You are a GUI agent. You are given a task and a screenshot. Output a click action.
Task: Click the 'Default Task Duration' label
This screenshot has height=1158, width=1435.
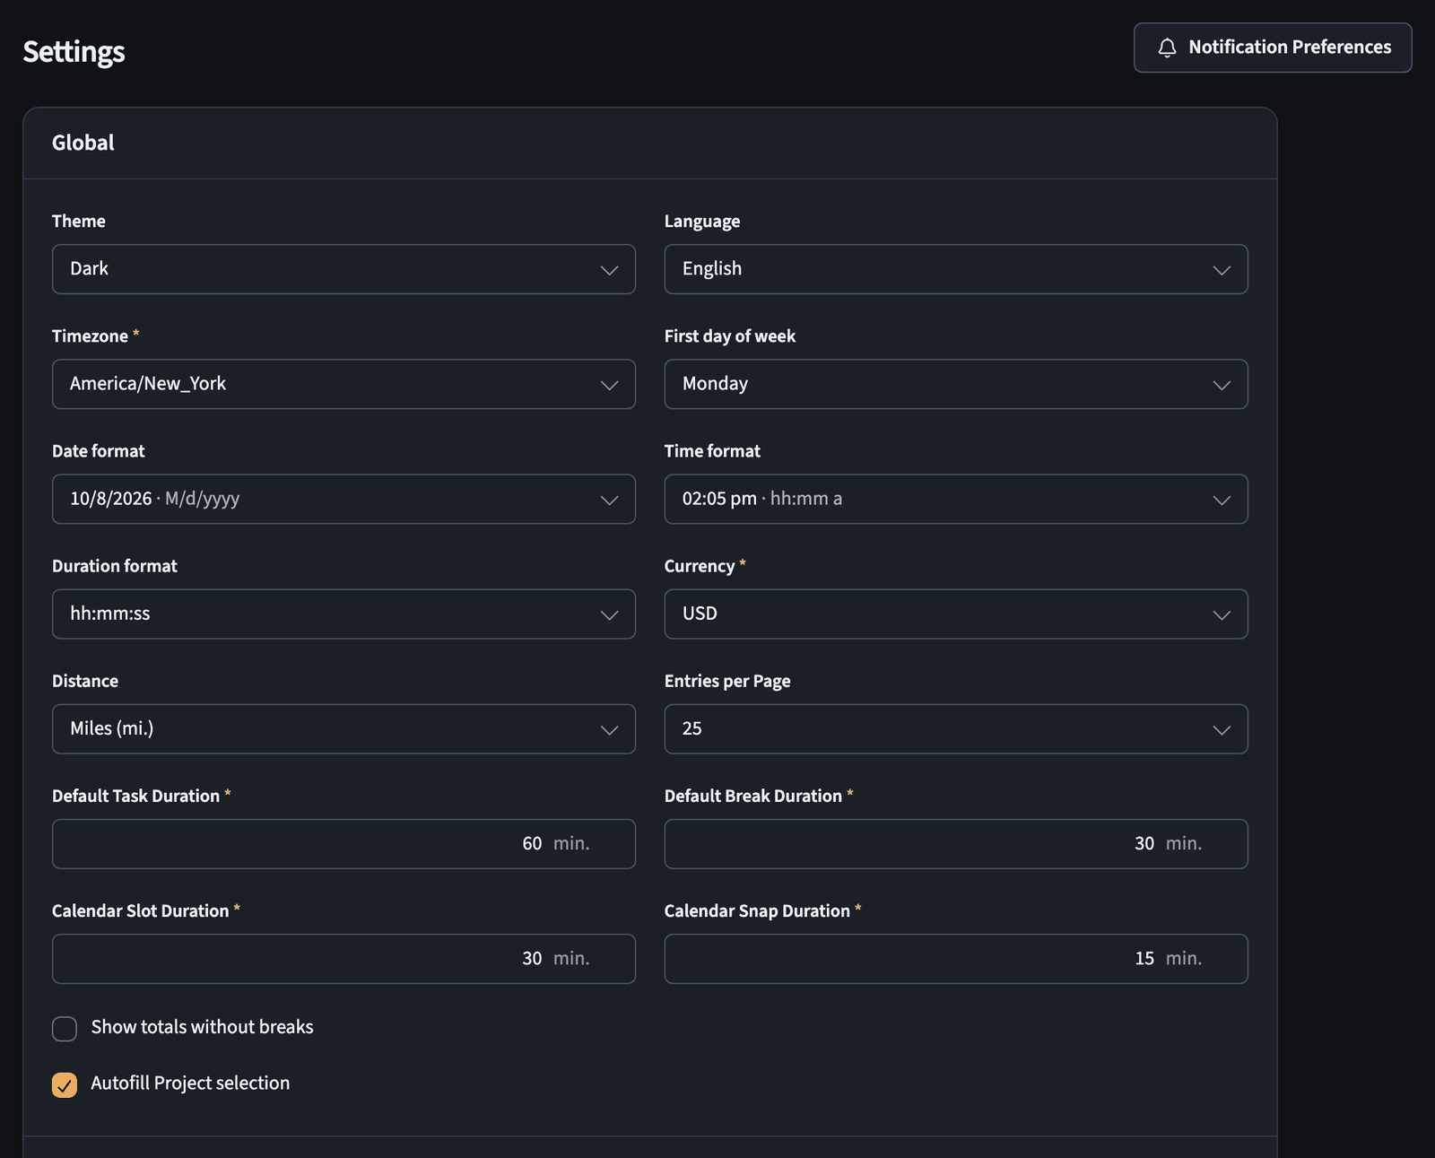pyautogui.click(x=135, y=796)
